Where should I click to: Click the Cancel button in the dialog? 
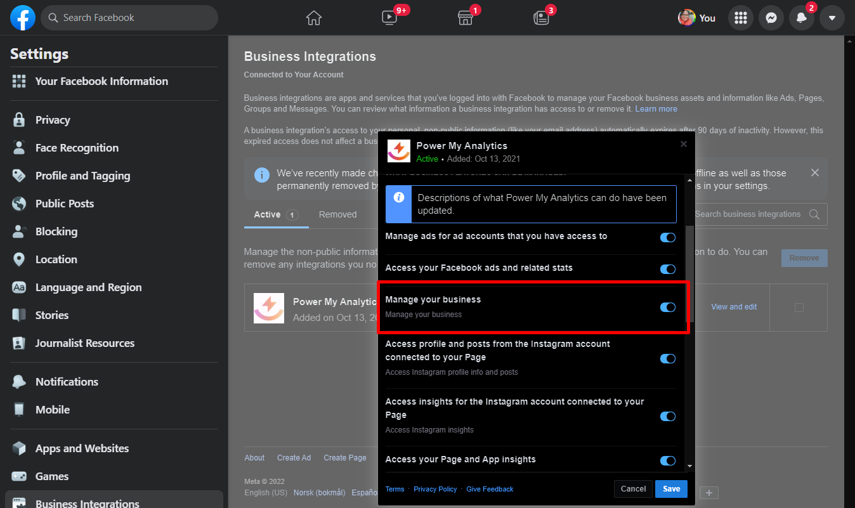(x=633, y=488)
